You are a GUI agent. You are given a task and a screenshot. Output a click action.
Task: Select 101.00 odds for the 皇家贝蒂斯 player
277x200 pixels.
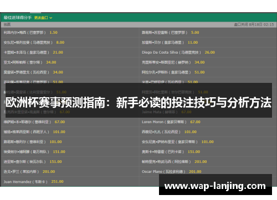pyautogui.click(x=207, y=142)
